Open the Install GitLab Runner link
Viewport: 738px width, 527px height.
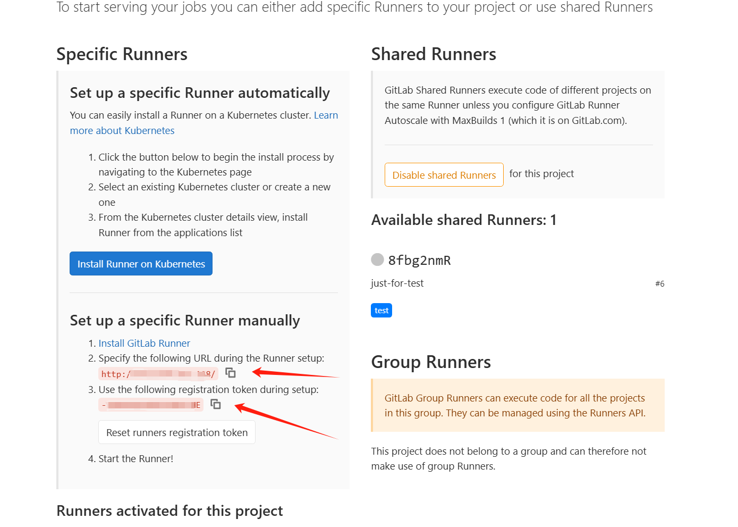point(144,343)
